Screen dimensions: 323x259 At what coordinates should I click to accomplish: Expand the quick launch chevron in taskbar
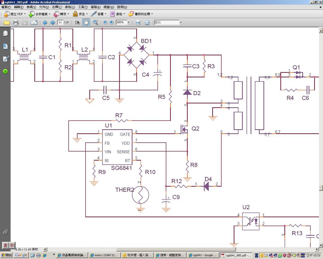coord(54,254)
